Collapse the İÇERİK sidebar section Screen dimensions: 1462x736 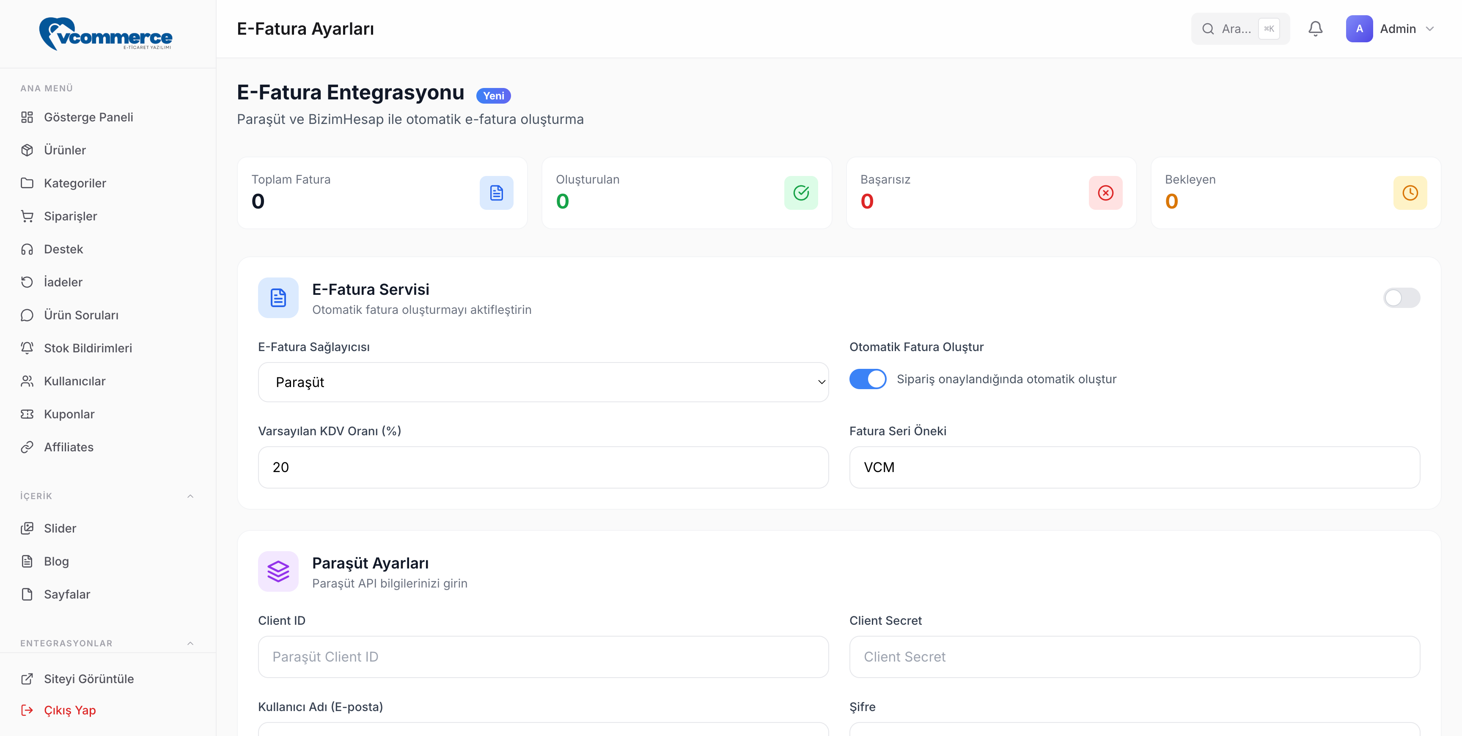click(x=190, y=496)
